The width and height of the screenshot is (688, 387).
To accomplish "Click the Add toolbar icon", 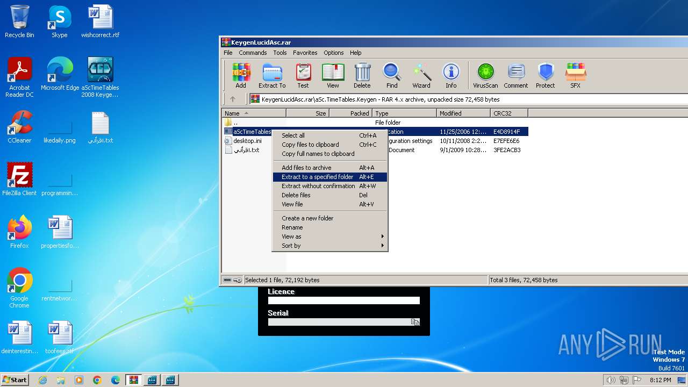I will click(x=241, y=75).
